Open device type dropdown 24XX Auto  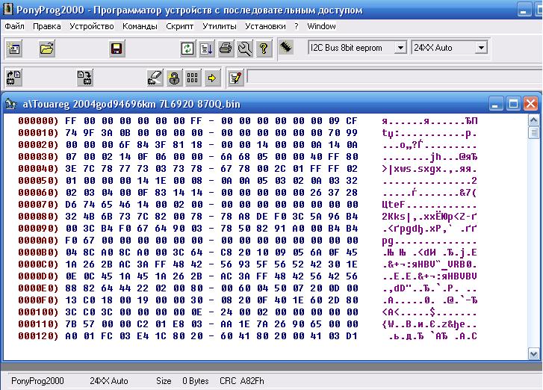point(481,48)
